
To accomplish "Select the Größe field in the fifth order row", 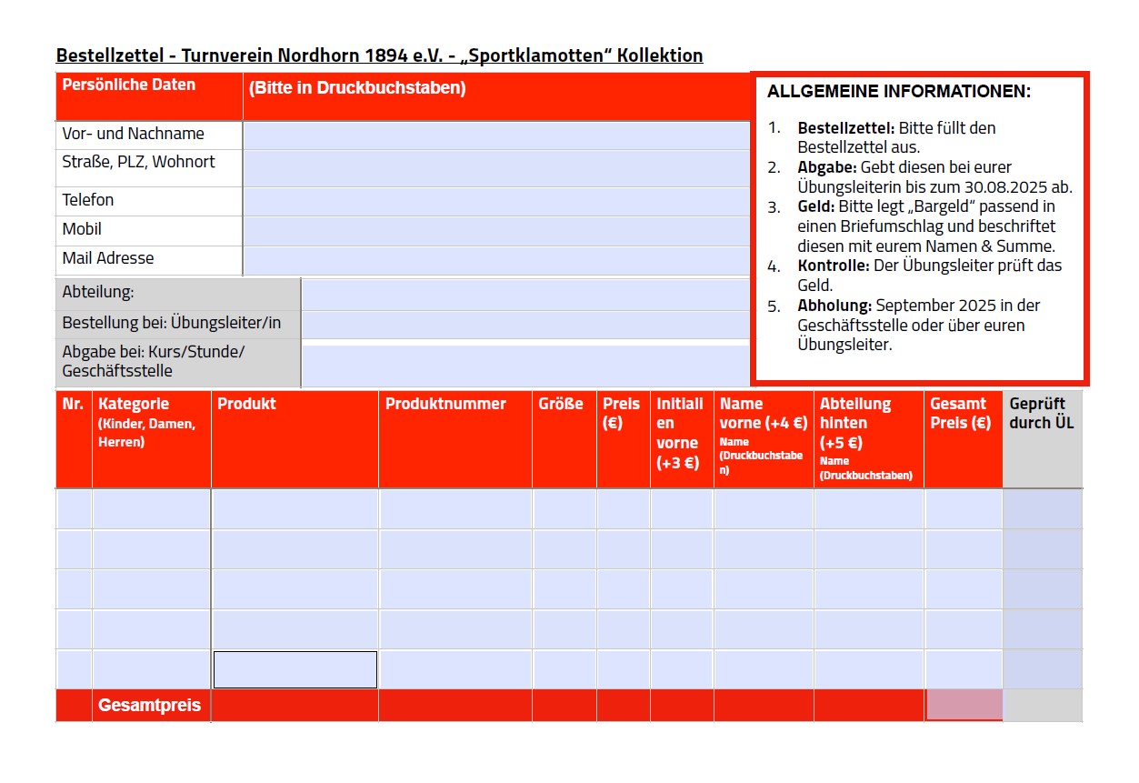I will point(565,669).
